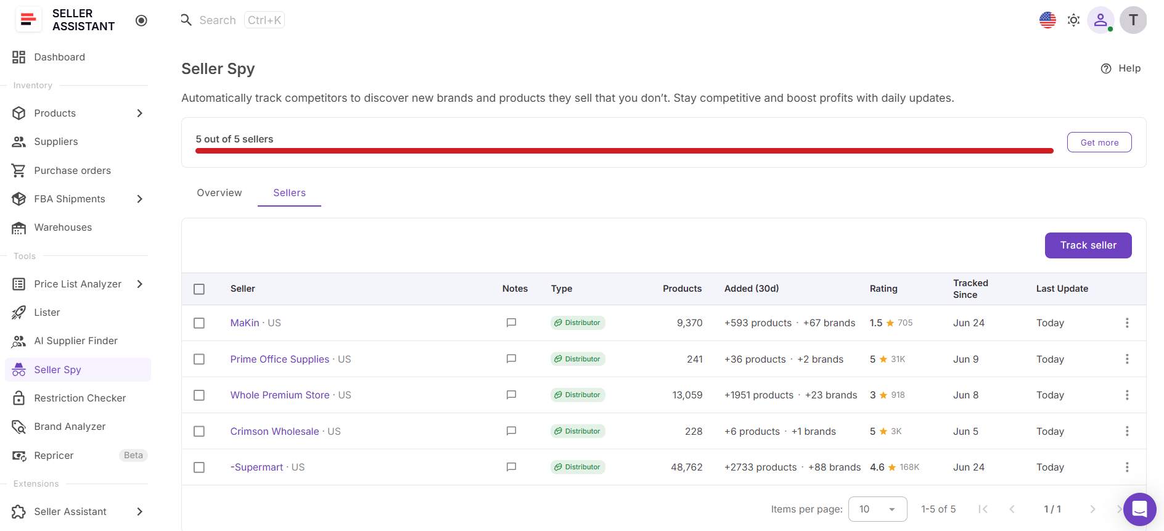Click the Rating column header

883,289
